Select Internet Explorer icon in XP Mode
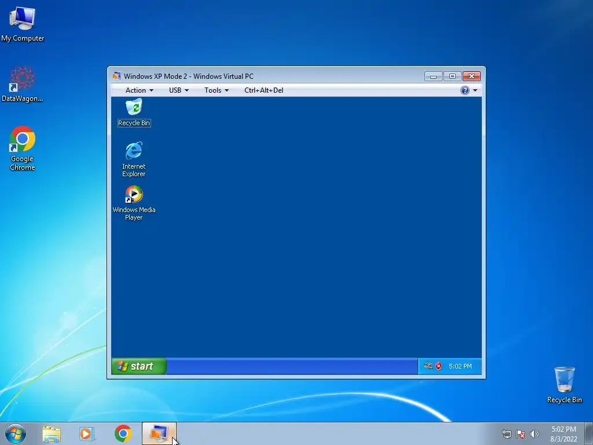Screen dimensions: 593x445 (134, 159)
